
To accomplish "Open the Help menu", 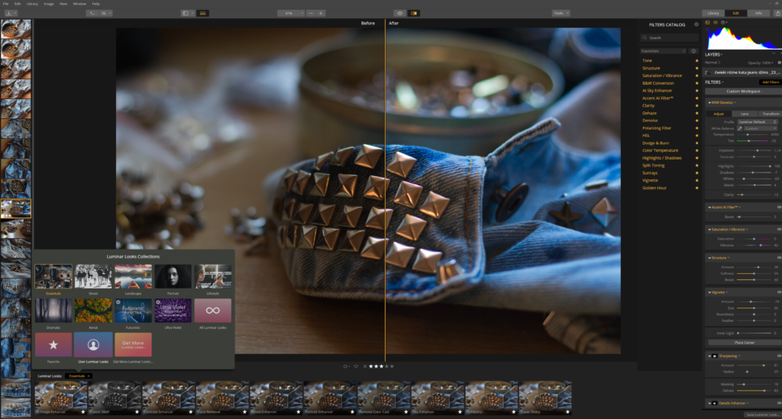I will (95, 4).
